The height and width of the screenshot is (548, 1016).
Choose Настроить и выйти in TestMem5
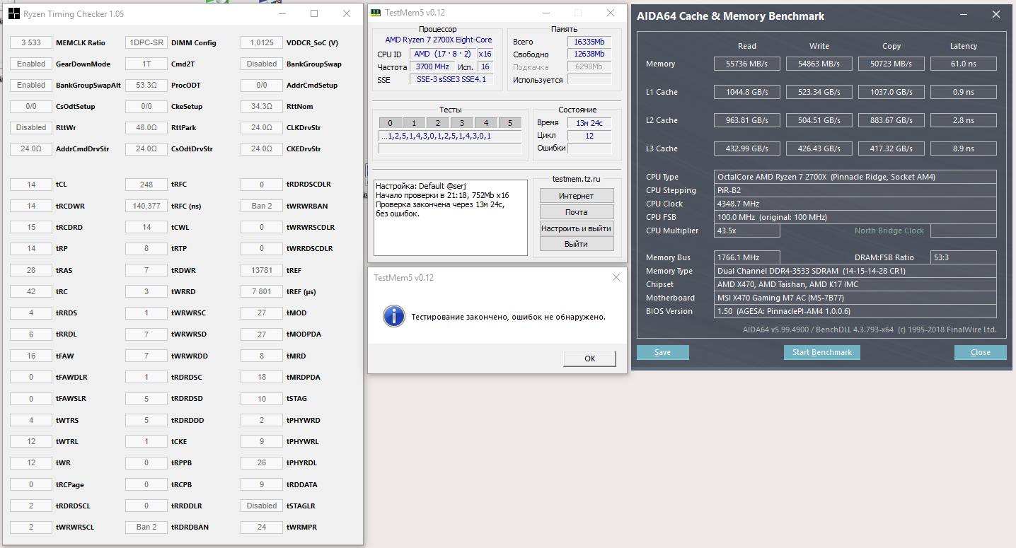(x=576, y=228)
